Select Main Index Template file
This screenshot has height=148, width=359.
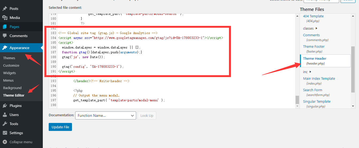click(x=319, y=79)
